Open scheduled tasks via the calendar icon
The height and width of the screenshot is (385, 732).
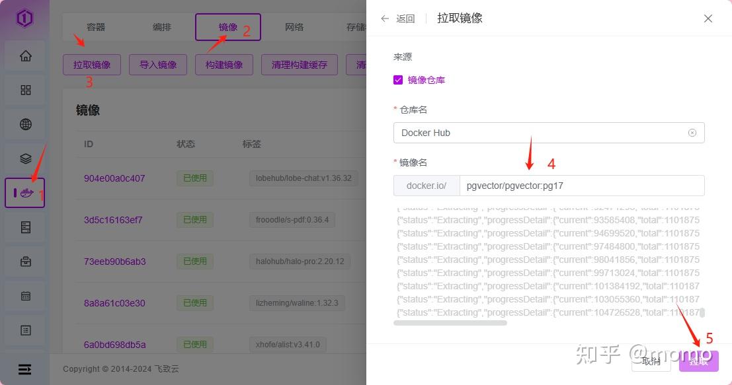[x=24, y=295]
